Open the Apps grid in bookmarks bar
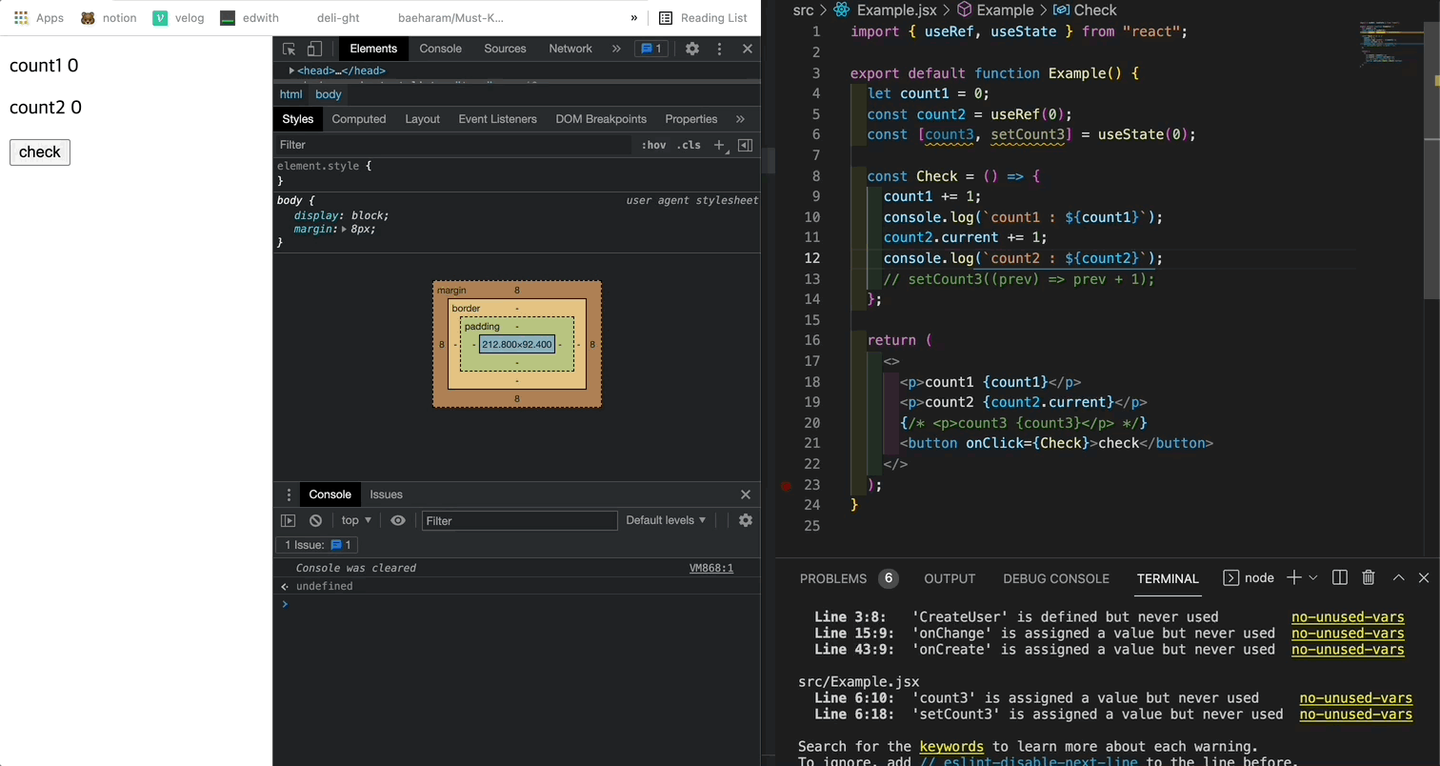 (x=39, y=18)
